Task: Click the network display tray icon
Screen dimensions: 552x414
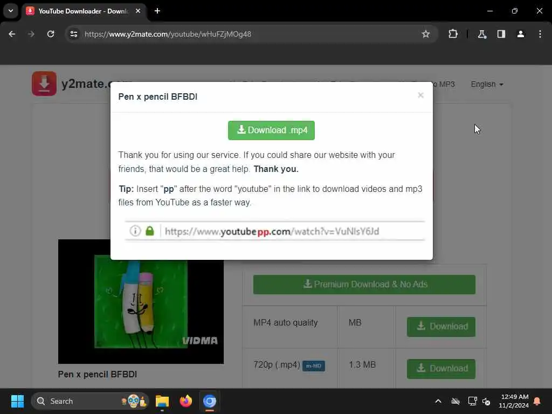Action: click(x=472, y=401)
